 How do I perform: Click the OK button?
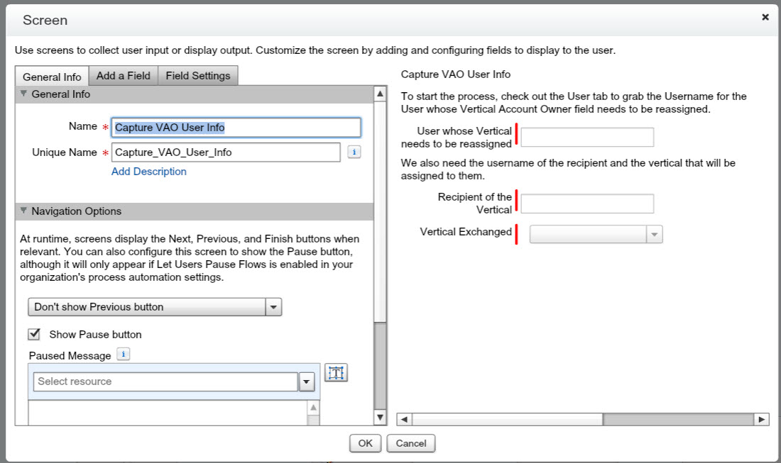[365, 443]
